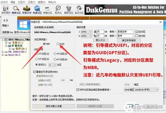
Task: Select 扩展分区 in the disk tree
Action: tap(17, 46)
